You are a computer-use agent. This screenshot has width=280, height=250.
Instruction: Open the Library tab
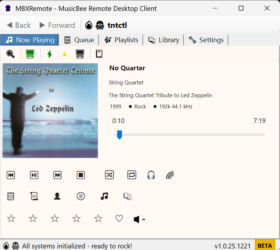tap(163, 40)
